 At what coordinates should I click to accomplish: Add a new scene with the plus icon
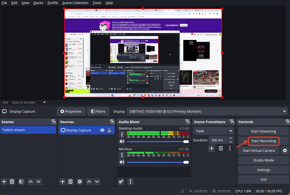pos(4,182)
